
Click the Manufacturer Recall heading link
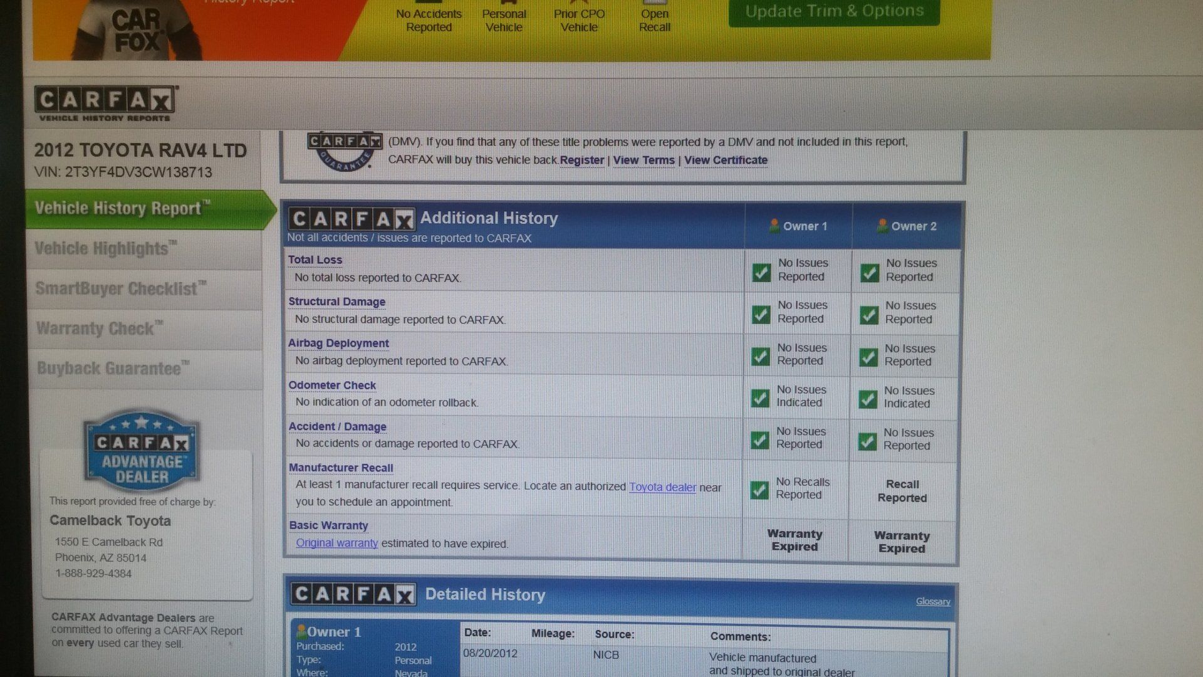[341, 468]
